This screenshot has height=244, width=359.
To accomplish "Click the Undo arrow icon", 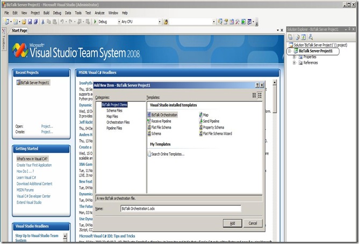I will pyautogui.click(x=62, y=21).
